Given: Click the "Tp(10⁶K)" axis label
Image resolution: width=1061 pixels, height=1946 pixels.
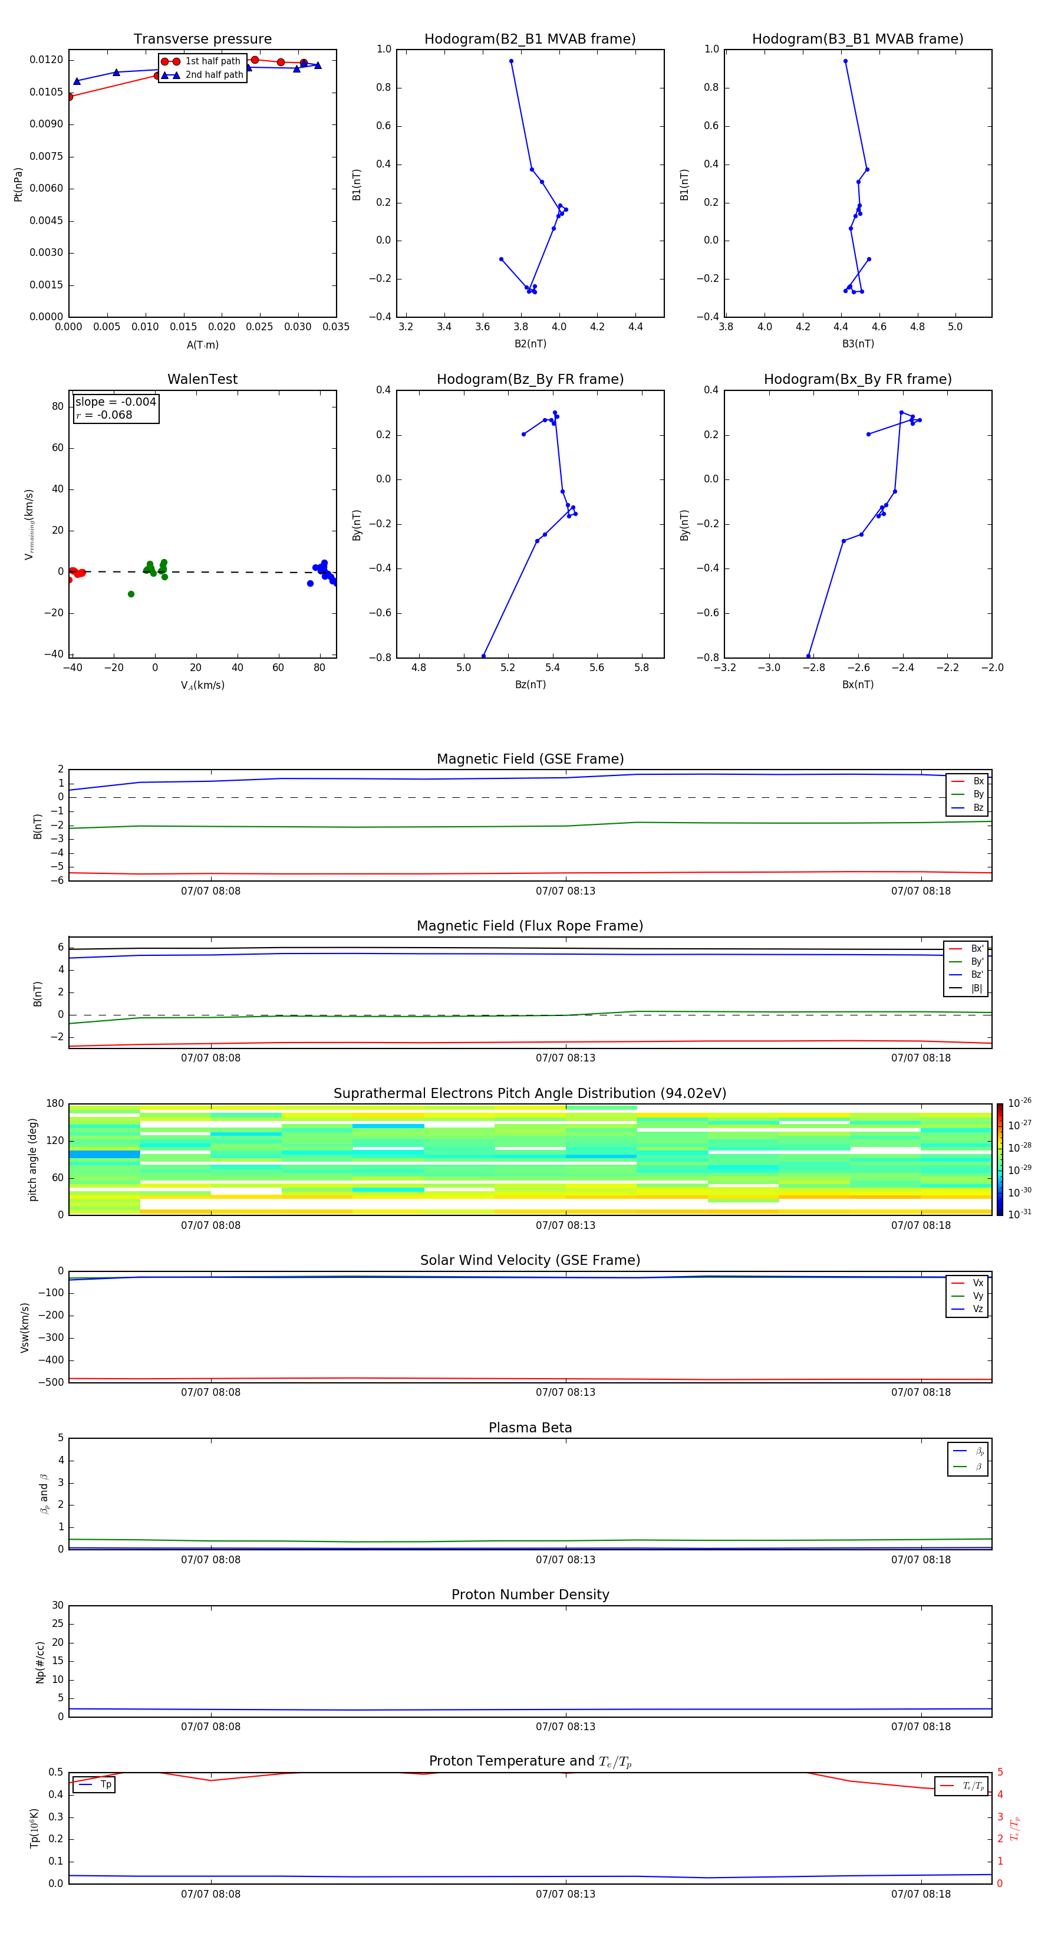Looking at the screenshot, I should click(34, 1827).
